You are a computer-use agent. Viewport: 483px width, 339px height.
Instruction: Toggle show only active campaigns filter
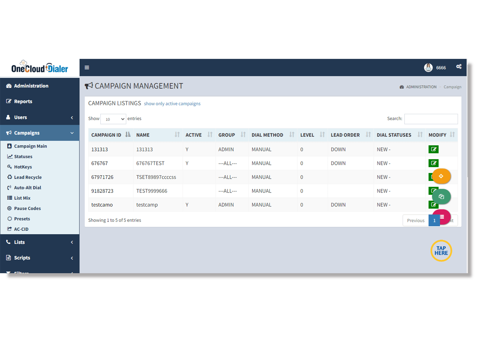[x=172, y=104]
